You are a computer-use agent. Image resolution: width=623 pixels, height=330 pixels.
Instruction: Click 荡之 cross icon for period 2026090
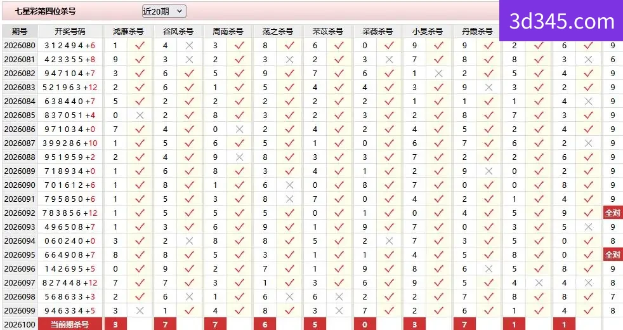click(289, 185)
